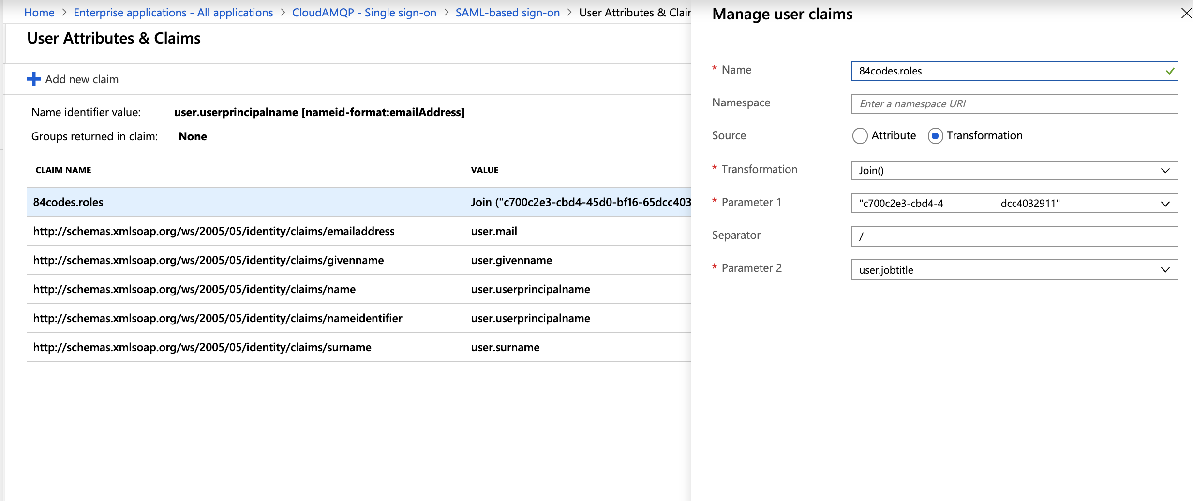Click the Groups returned in claim None value
1193x501 pixels.
[x=193, y=136]
